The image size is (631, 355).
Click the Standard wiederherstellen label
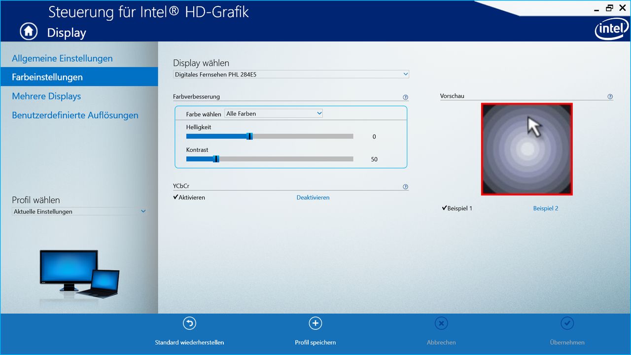tap(189, 342)
